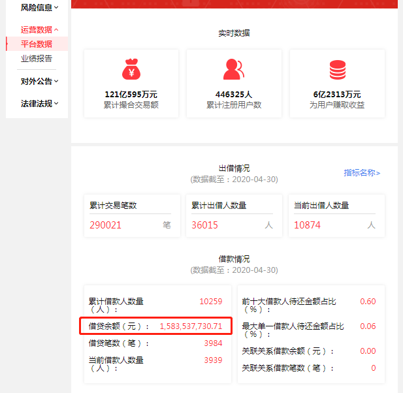Screen dimensions: 403x393
Task: Click the 累计注册用户数 label
Action: pos(234,105)
